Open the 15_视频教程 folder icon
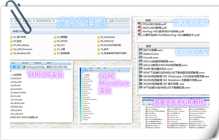 coord(55,53)
